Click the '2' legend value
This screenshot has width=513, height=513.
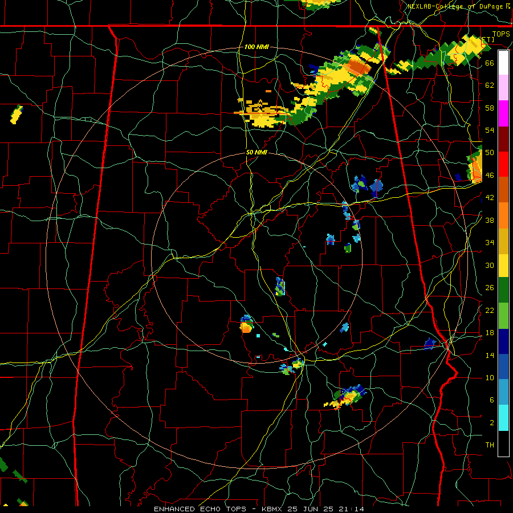[491, 422]
